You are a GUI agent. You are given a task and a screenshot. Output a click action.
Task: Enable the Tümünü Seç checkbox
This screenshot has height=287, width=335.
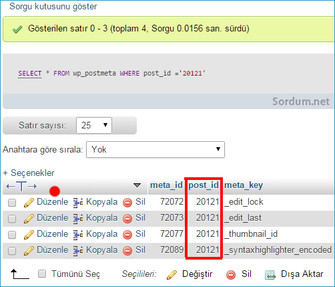pos(42,274)
